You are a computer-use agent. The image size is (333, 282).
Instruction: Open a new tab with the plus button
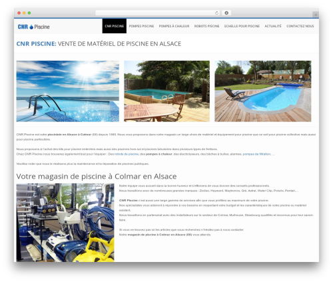click(x=316, y=15)
